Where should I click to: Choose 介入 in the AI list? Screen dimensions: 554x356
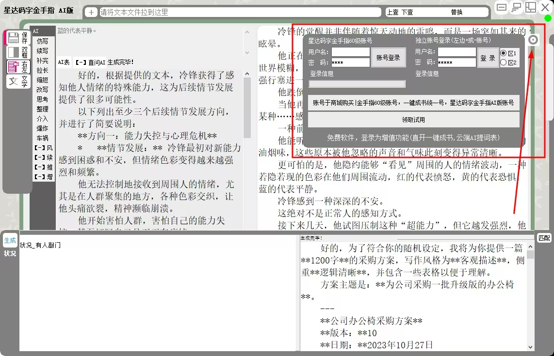click(42, 119)
